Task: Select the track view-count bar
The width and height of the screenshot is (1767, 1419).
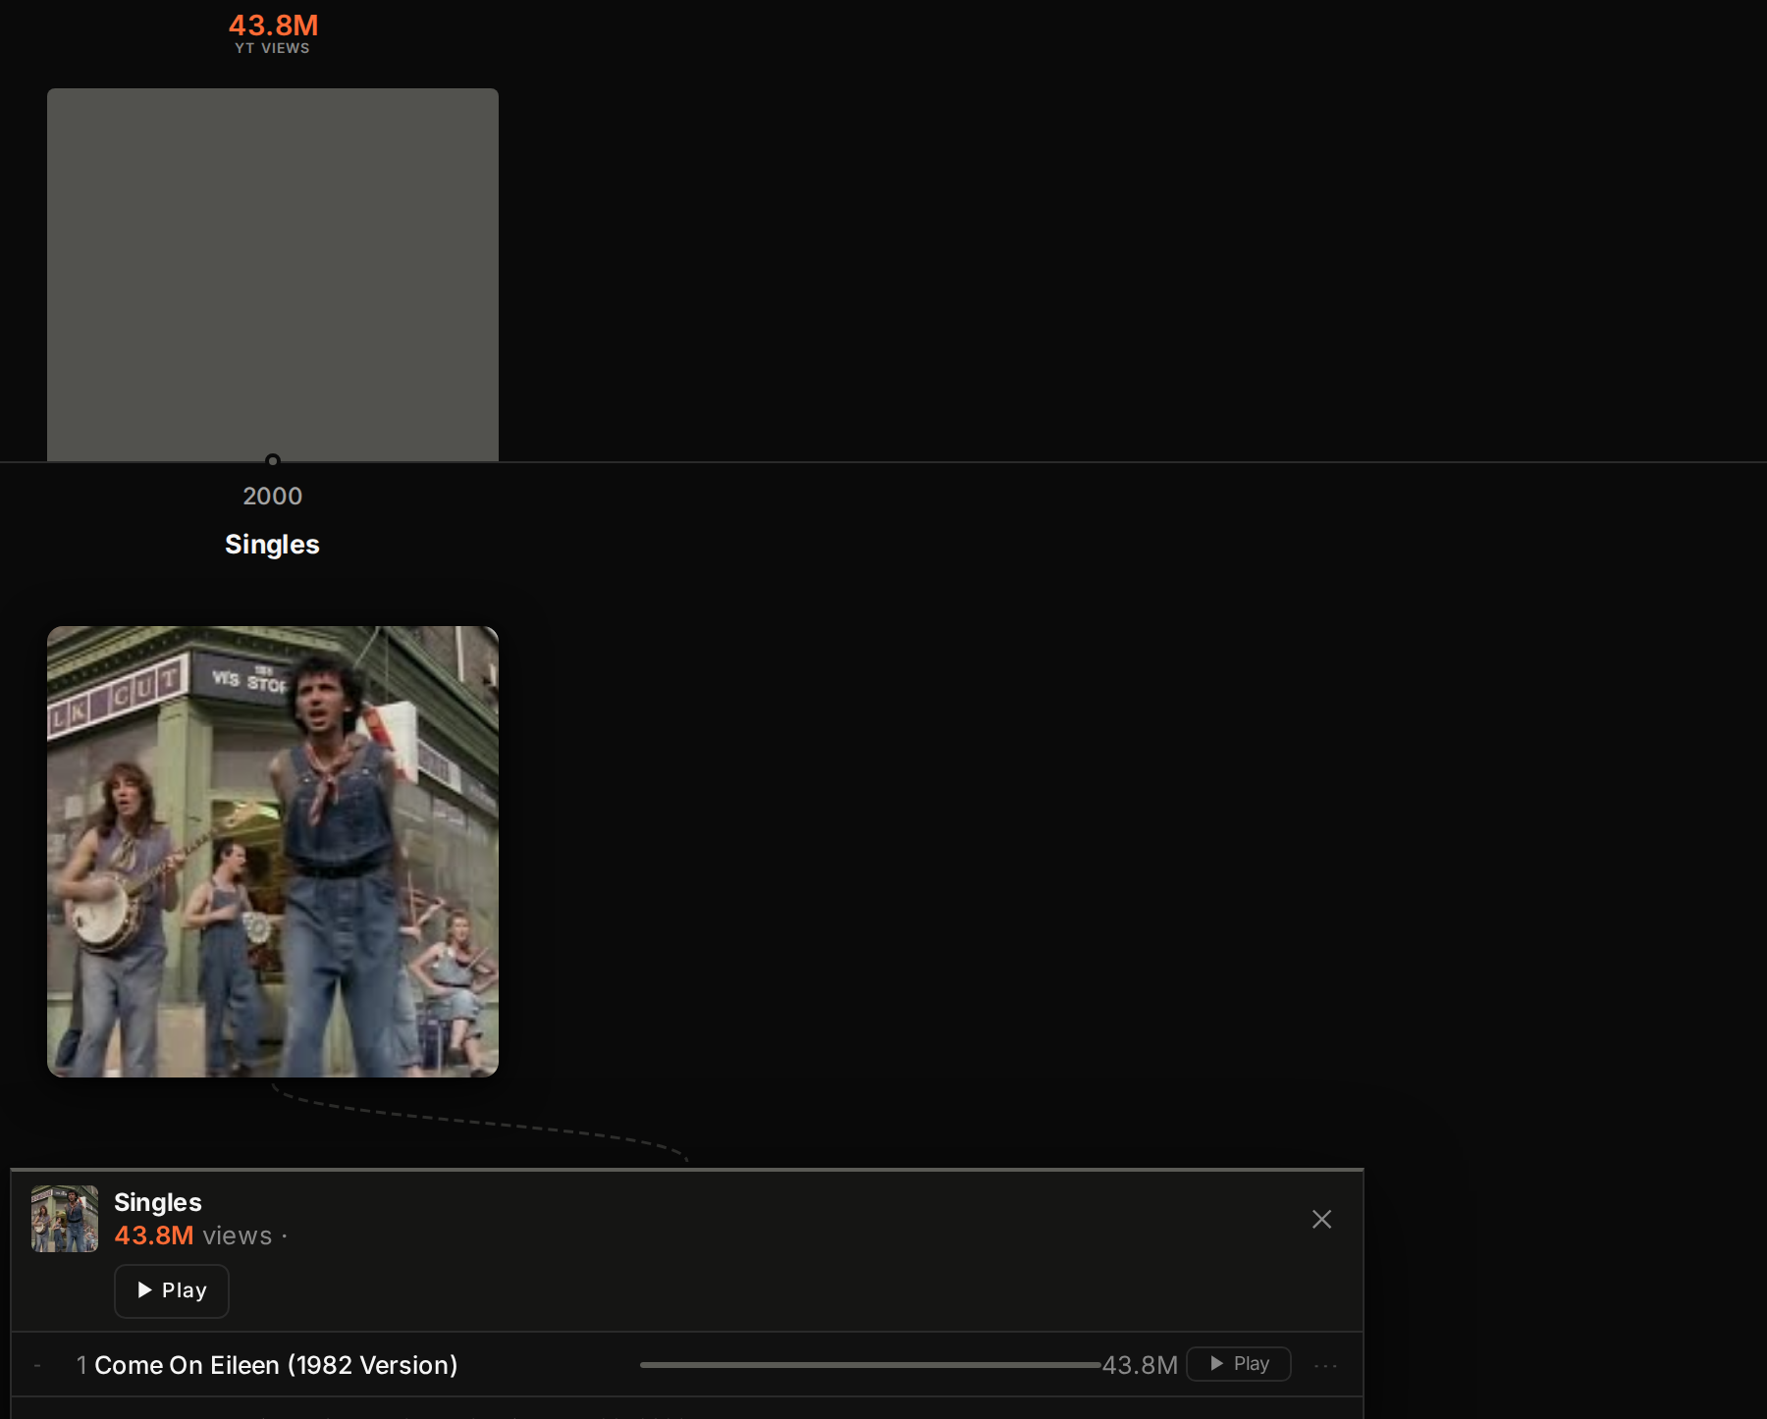Action: click(x=870, y=1365)
